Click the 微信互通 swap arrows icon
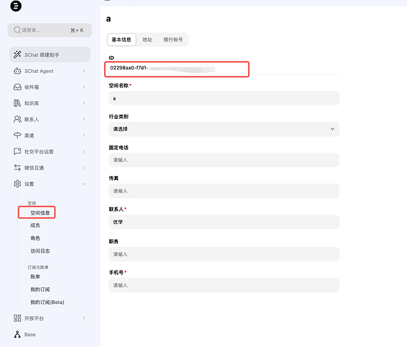This screenshot has height=347, width=407. tap(17, 167)
